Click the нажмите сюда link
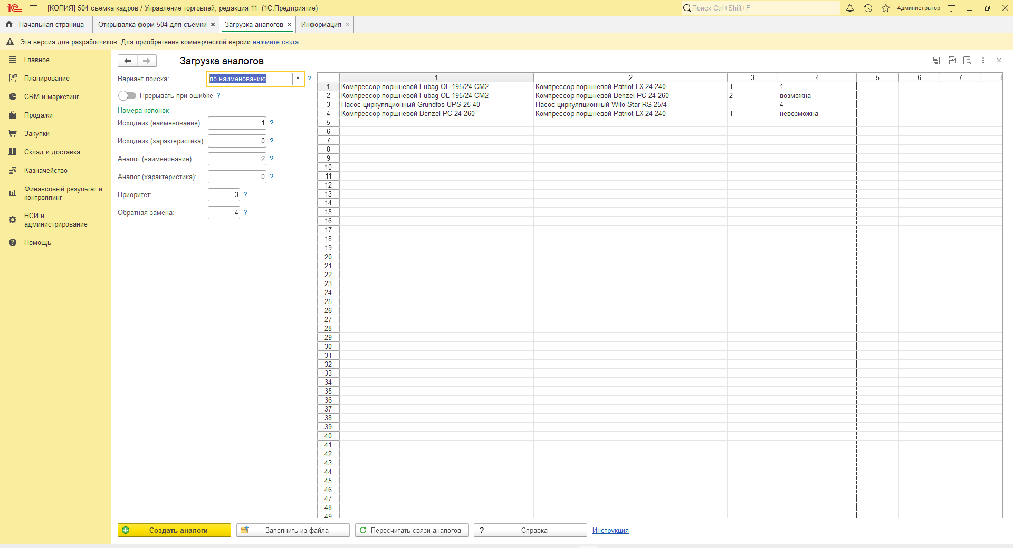Image resolution: width=1013 pixels, height=548 pixels. coord(275,42)
